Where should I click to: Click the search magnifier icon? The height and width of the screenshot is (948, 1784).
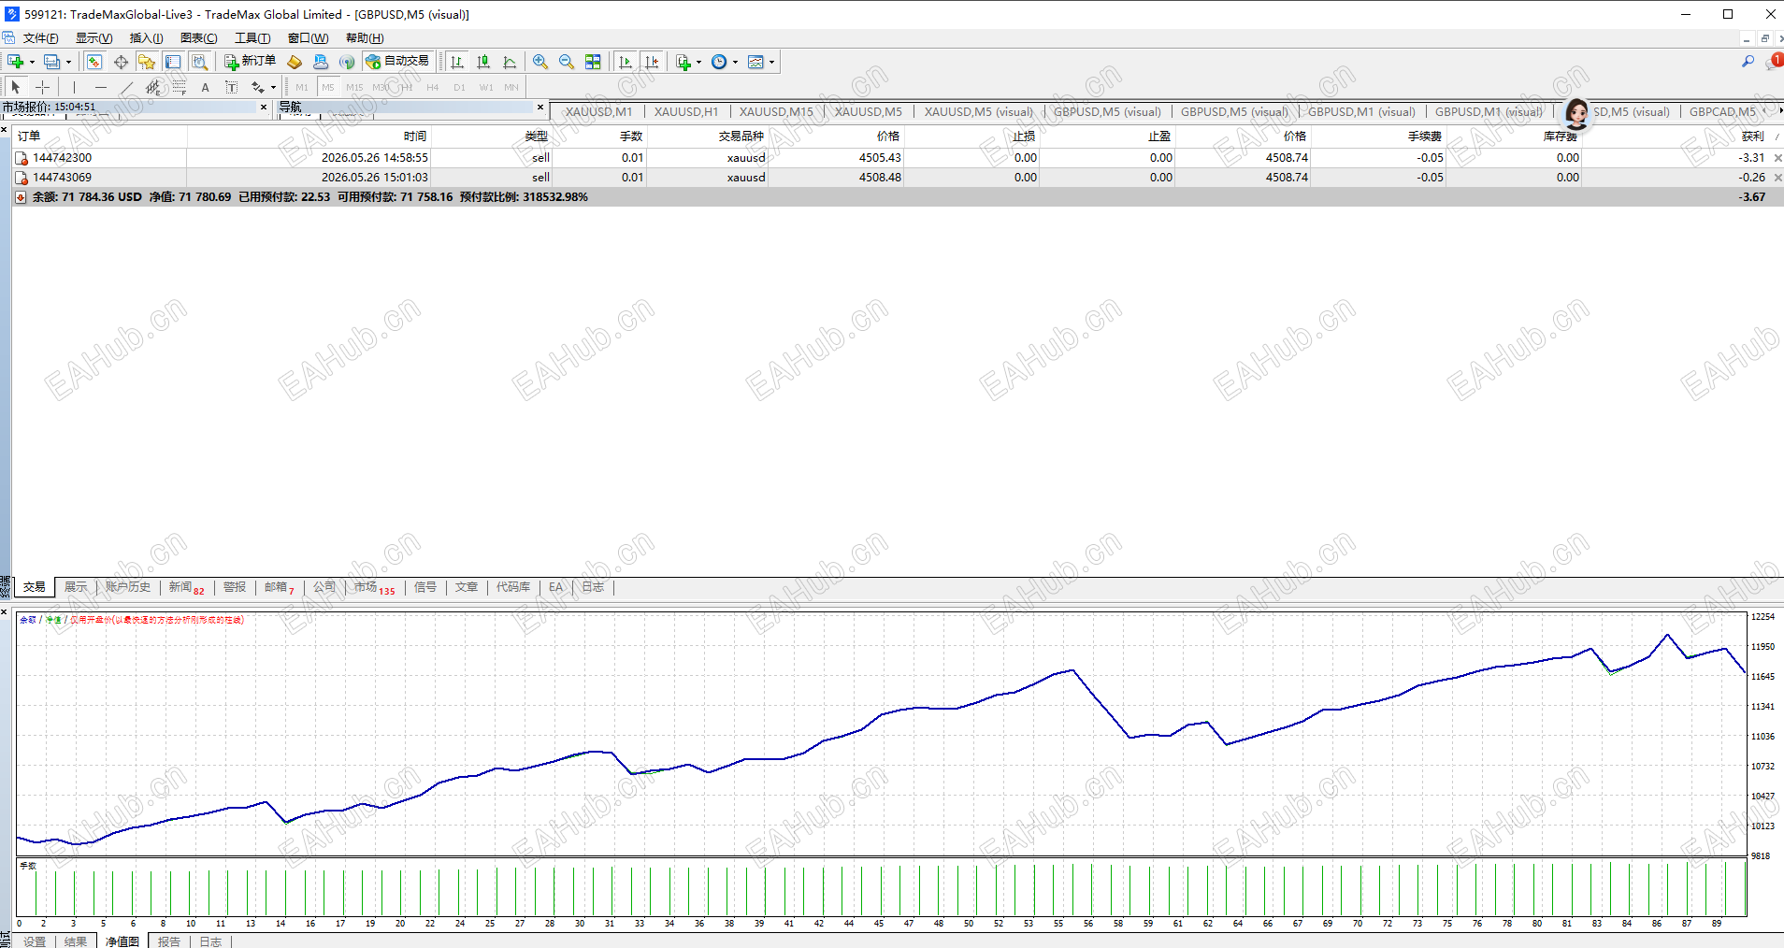(x=1748, y=62)
